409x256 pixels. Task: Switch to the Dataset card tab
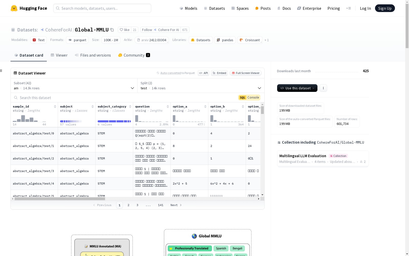[x=29, y=55]
